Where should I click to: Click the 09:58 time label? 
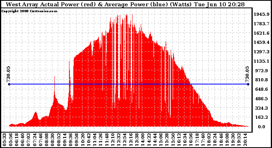click(x=76, y=140)
